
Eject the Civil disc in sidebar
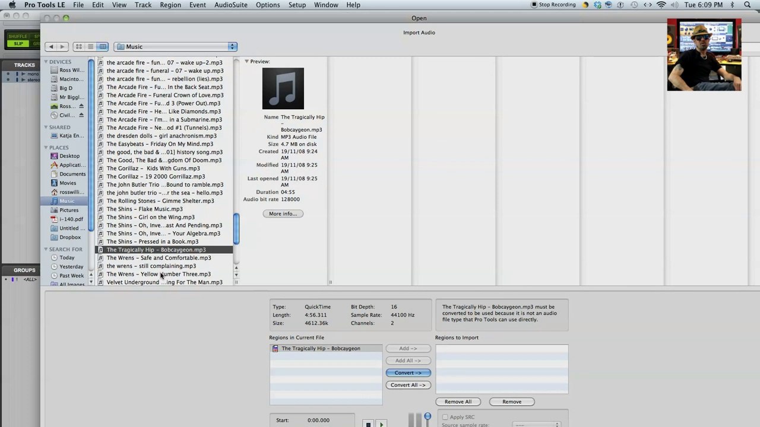pos(81,115)
